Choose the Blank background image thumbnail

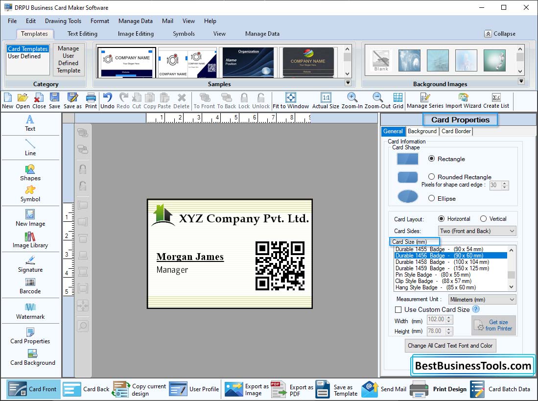pos(381,60)
